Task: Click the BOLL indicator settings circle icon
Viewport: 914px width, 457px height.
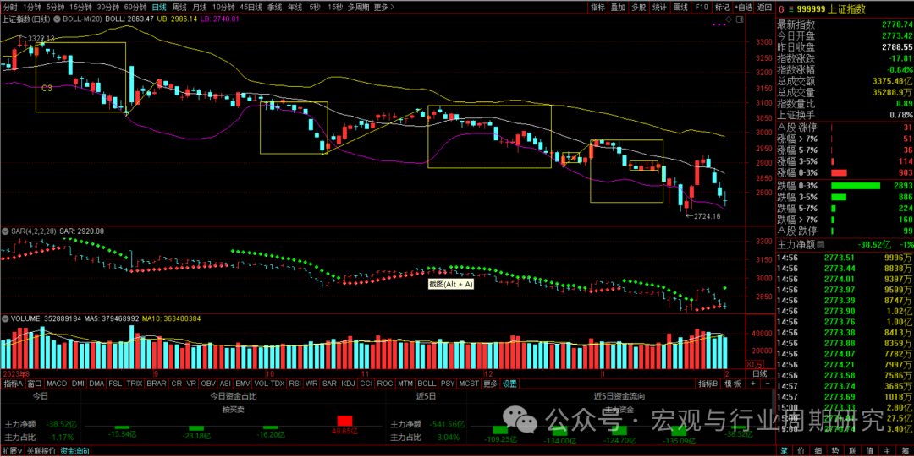Action: coord(58,19)
